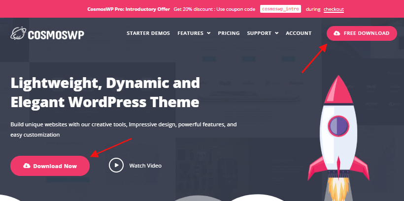Click the cloud icon in Free Download button

point(337,33)
